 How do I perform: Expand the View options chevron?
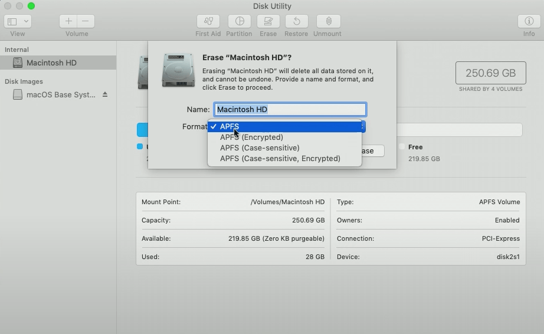coord(26,21)
